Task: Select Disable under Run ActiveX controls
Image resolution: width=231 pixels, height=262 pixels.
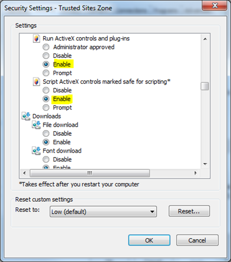Action: 47,56
